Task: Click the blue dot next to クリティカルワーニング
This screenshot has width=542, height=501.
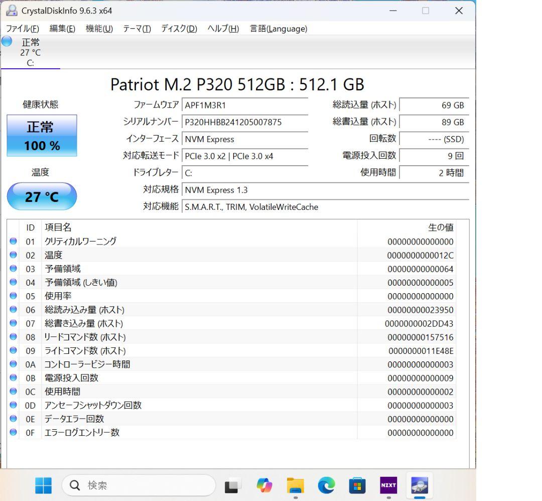Action: click(14, 241)
